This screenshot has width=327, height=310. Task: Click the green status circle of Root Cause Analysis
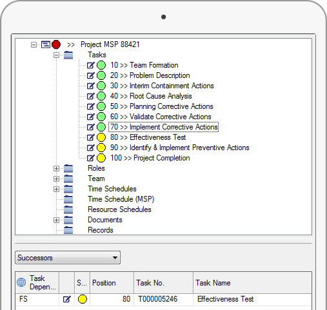click(101, 96)
